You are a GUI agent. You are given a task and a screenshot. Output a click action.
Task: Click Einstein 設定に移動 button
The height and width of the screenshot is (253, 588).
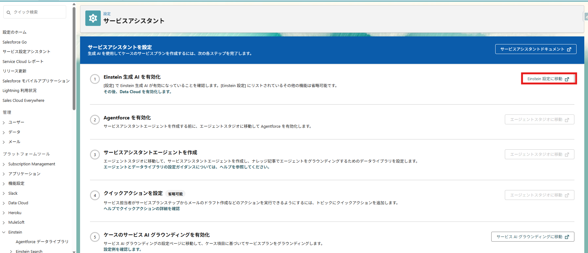tap(548, 79)
